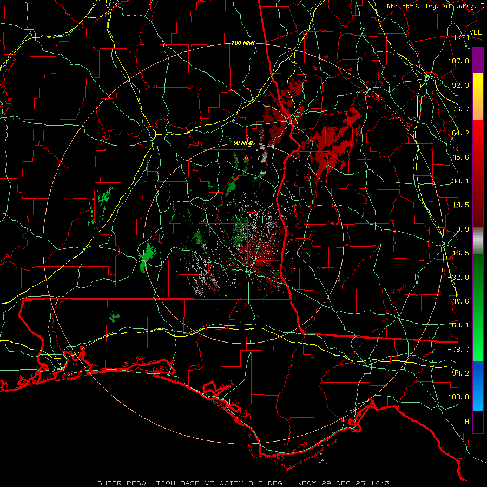487x487 pixels.
Task: Click the 50 NMI range ring label
Action: pos(243,143)
